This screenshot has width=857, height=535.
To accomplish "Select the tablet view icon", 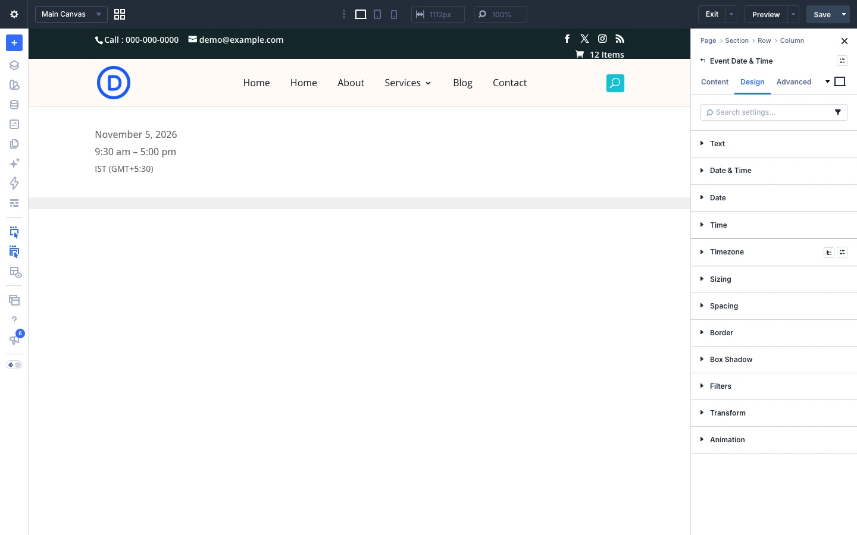I will click(x=377, y=14).
